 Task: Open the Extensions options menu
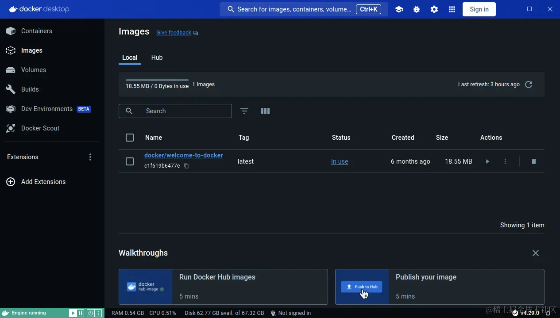click(90, 157)
